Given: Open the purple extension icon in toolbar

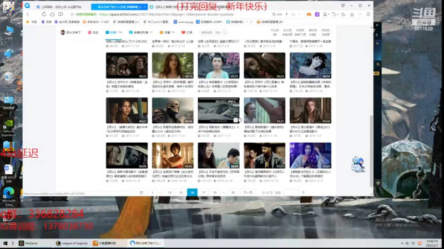Looking at the screenshot, I should [317, 14].
